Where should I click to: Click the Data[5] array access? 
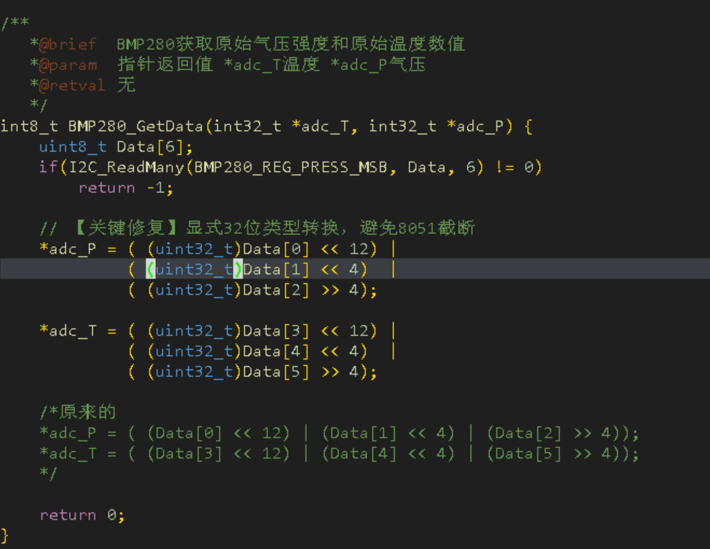pos(277,371)
